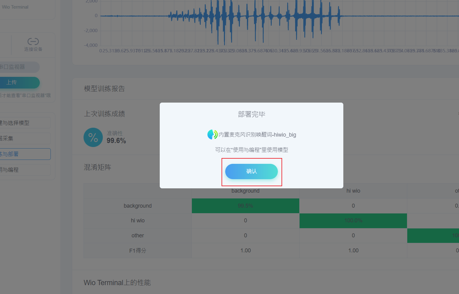Click the Wio Terminal label at top left
The height and width of the screenshot is (294, 459).
click(15, 7)
